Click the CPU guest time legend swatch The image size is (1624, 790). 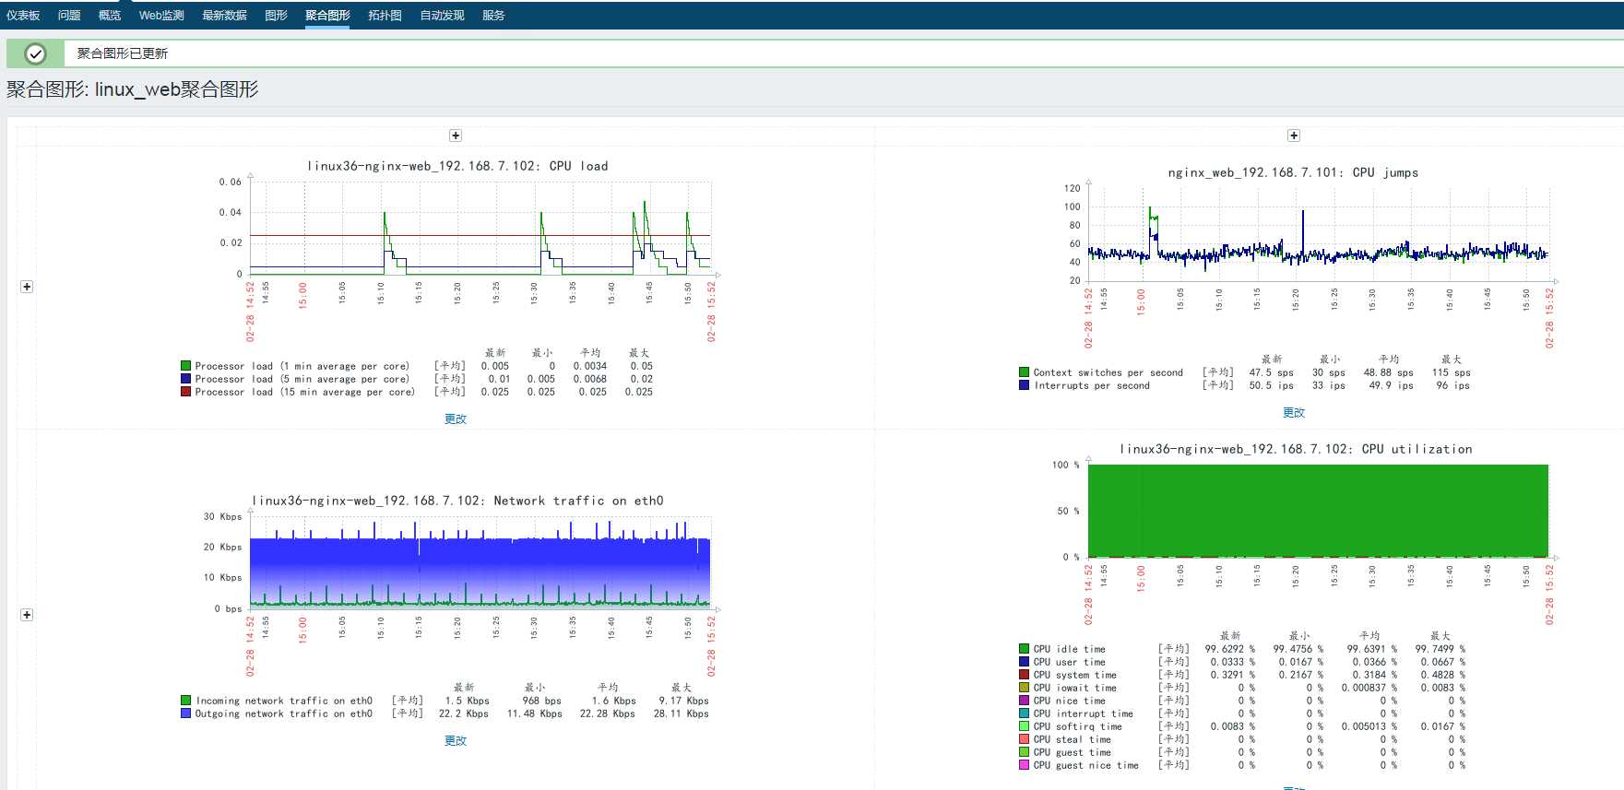(x=1025, y=752)
